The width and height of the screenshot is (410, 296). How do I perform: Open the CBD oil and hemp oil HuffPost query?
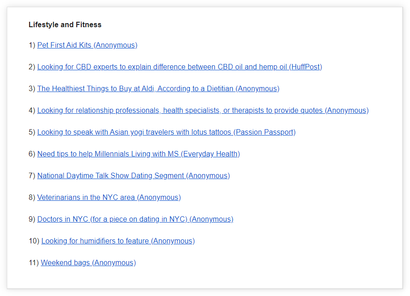pyautogui.click(x=180, y=67)
